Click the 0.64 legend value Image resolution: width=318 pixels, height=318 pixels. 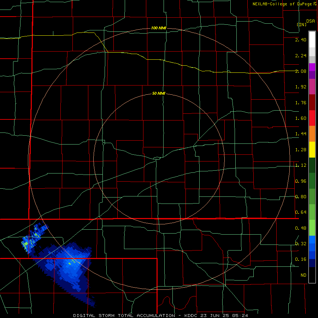coord(301,212)
